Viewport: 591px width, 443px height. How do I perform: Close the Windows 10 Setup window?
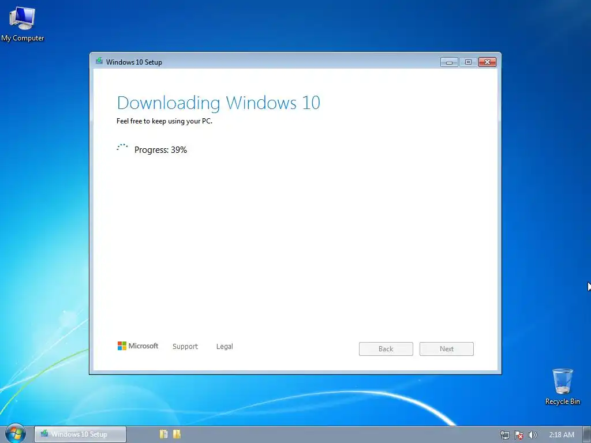pos(487,62)
